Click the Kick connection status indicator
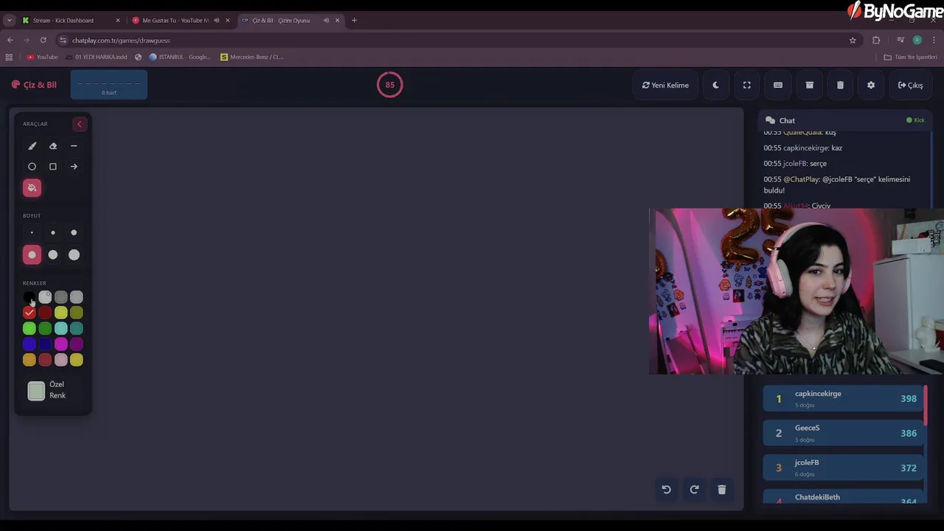The height and width of the screenshot is (531, 944). (x=915, y=120)
